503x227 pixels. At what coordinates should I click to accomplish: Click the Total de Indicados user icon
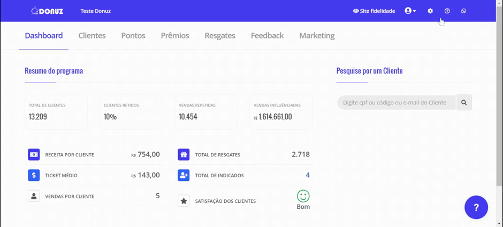pos(184,175)
